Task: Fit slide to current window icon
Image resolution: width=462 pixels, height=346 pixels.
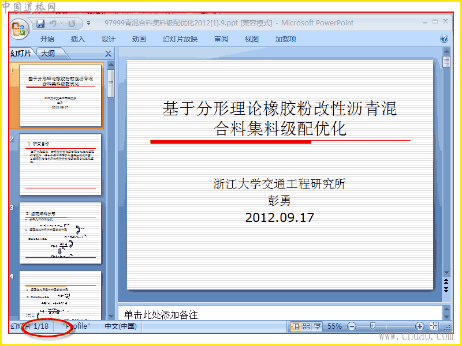Action: [434, 326]
